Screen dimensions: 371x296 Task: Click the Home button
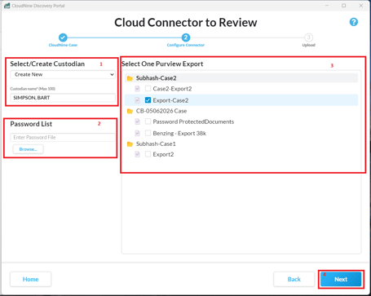pyautogui.click(x=30, y=279)
